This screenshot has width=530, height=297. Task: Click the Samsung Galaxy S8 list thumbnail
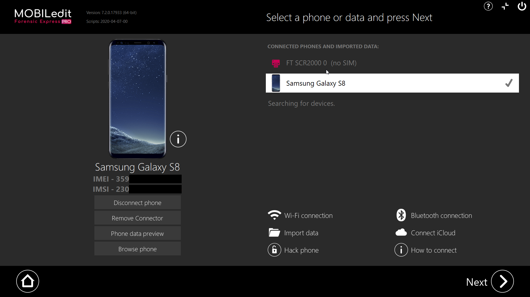point(276,83)
